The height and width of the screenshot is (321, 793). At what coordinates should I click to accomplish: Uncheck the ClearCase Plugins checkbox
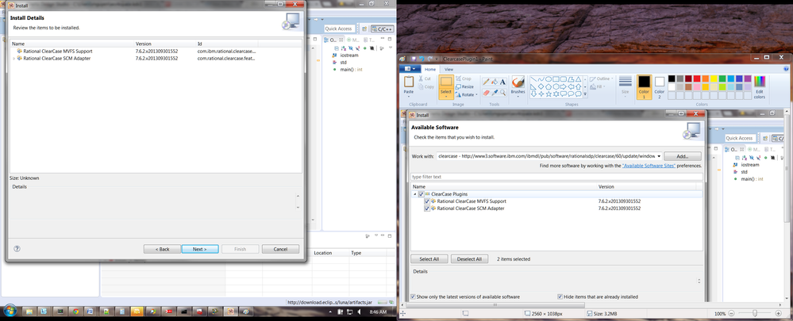(421, 194)
